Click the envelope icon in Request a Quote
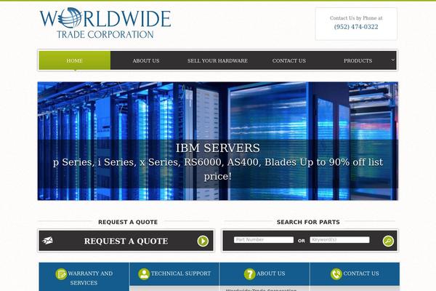The height and width of the screenshot is (291, 436). pyautogui.click(x=47, y=240)
